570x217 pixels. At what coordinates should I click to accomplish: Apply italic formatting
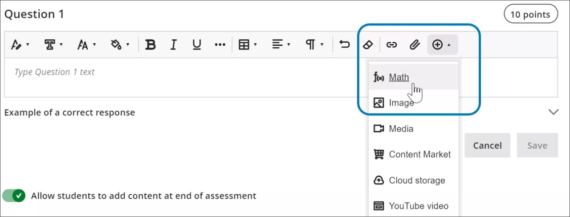174,45
